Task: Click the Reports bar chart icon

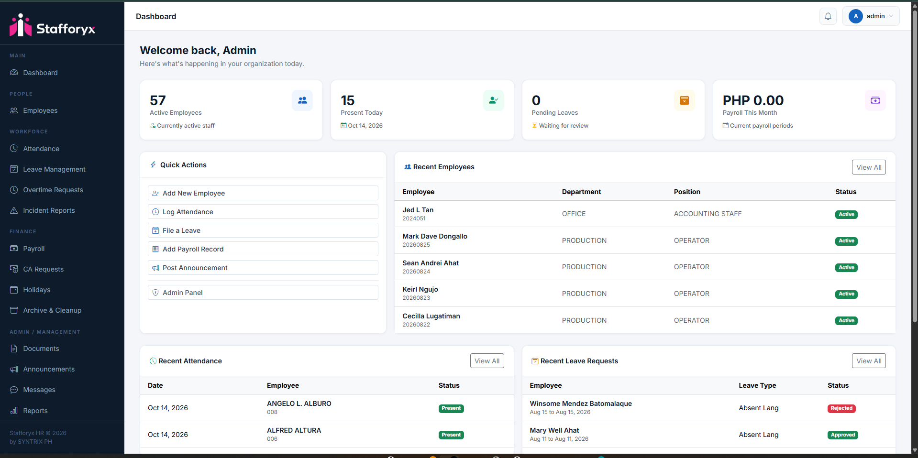Action: click(x=14, y=411)
